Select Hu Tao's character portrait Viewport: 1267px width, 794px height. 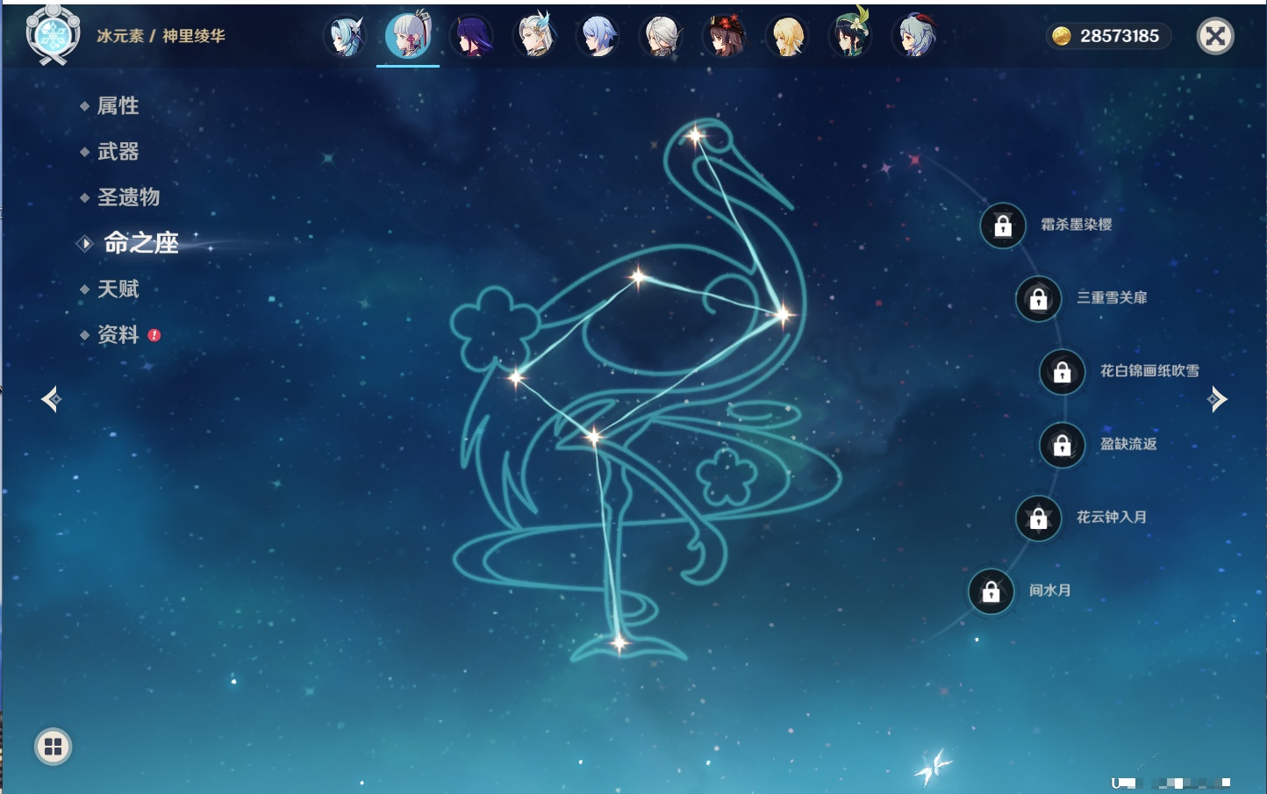pos(724,37)
